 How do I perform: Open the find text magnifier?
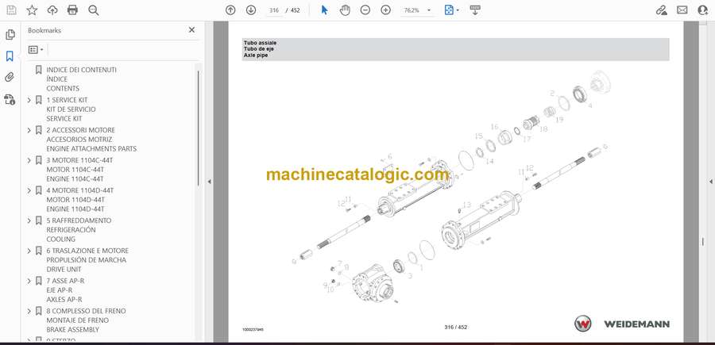click(94, 10)
